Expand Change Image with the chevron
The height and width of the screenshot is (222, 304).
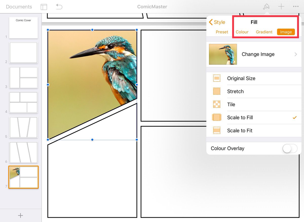coord(296,54)
